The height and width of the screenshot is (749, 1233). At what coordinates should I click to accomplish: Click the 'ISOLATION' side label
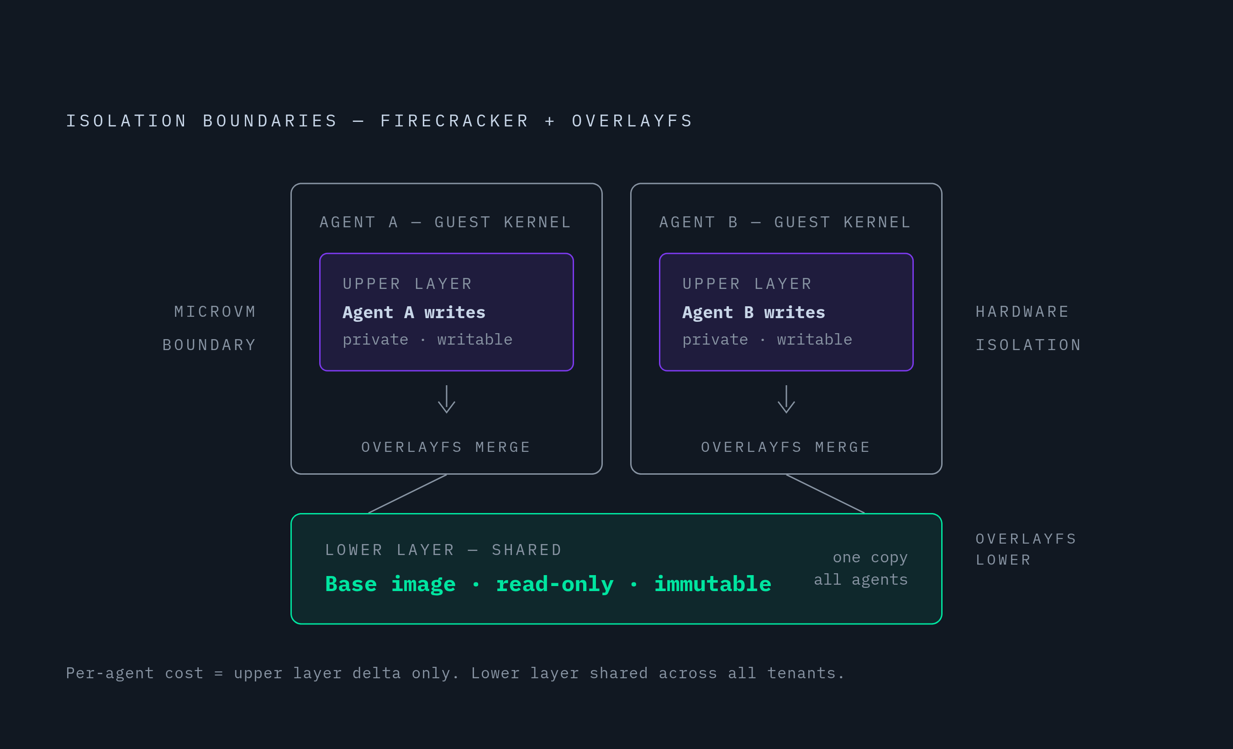pos(1028,345)
